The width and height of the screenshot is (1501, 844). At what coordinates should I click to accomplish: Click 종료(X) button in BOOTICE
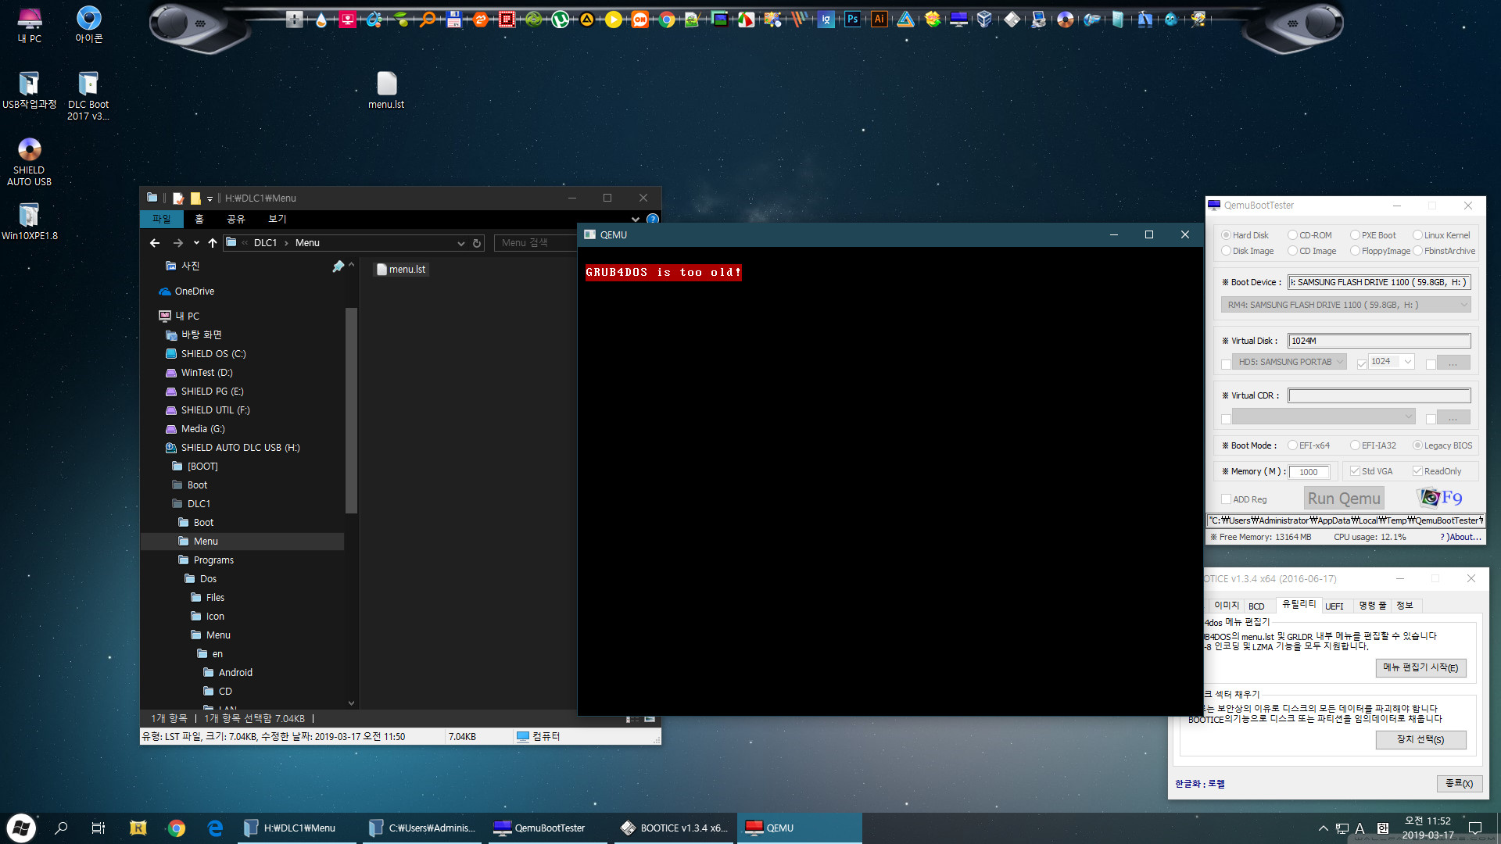coord(1459,783)
